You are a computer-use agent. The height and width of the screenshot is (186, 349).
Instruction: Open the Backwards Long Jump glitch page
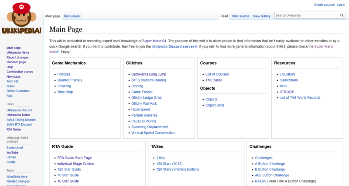(148, 74)
